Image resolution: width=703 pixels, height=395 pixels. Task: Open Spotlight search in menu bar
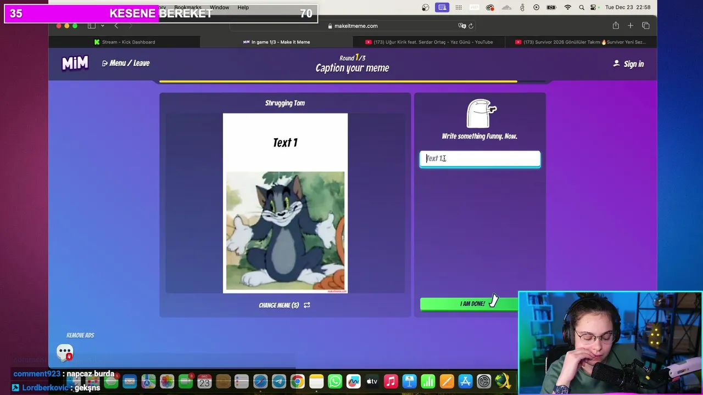pos(582,8)
